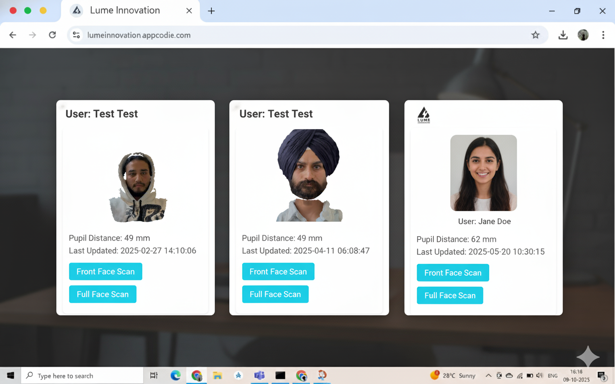The height and width of the screenshot is (384, 615).
Task: Click the 3D face scan of the turban user
Action: tap(309, 175)
